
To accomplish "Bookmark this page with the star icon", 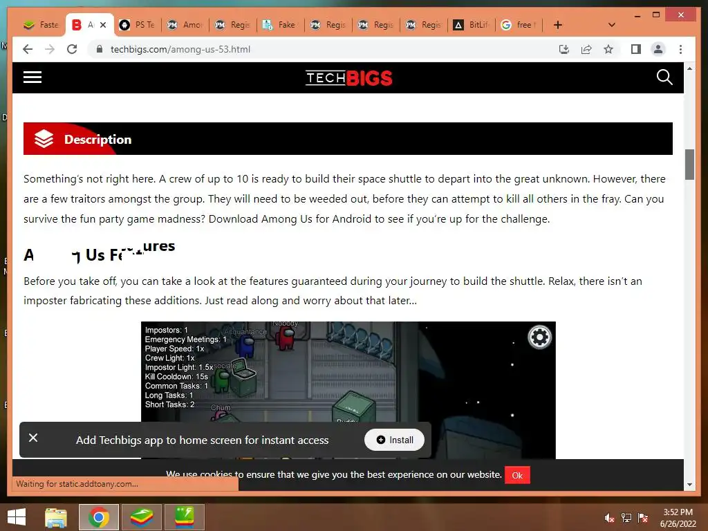I will coord(608,49).
